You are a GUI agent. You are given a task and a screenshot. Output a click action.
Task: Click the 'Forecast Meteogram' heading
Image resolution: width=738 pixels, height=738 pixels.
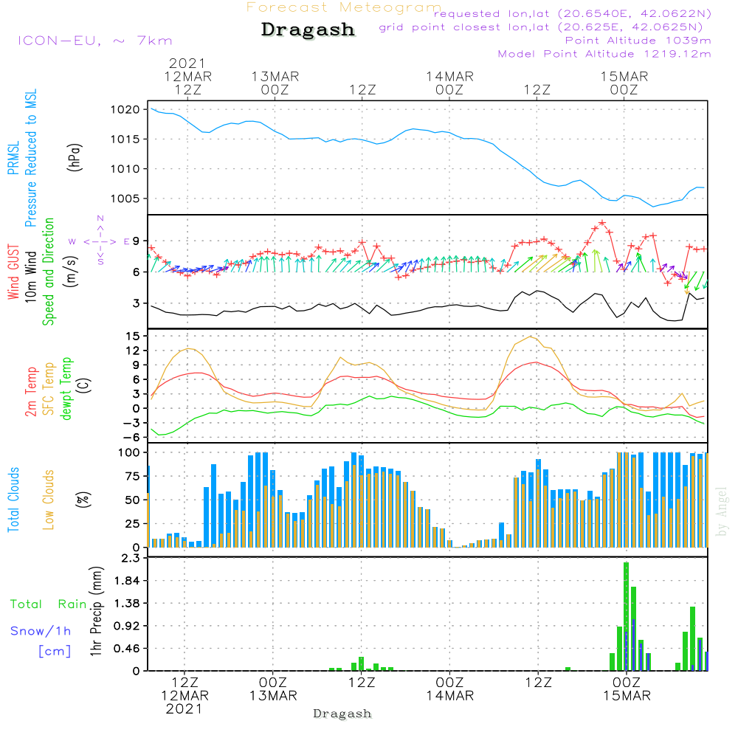[x=343, y=7]
